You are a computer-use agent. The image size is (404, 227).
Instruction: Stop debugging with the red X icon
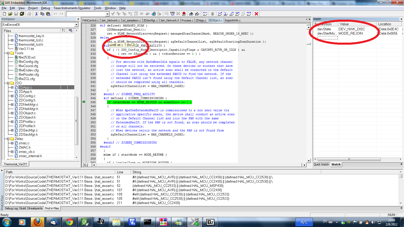pos(257,14)
